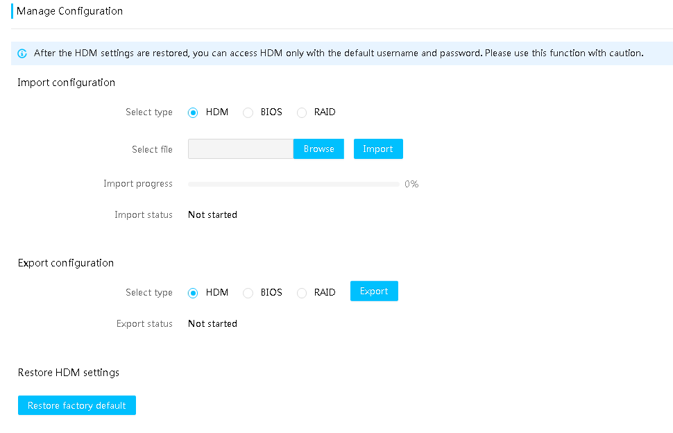
Task: Click the Import configuration section title
Action: click(x=66, y=83)
